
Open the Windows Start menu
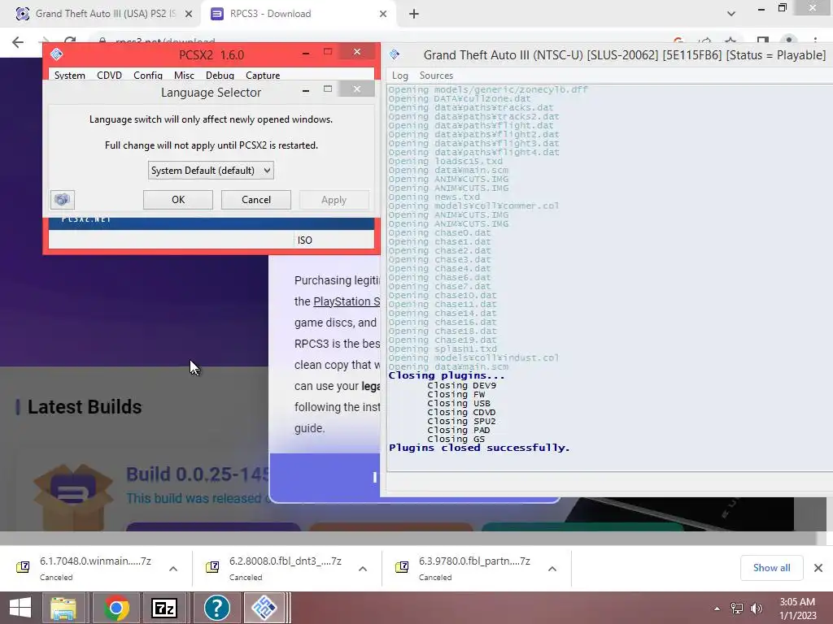(x=20, y=608)
